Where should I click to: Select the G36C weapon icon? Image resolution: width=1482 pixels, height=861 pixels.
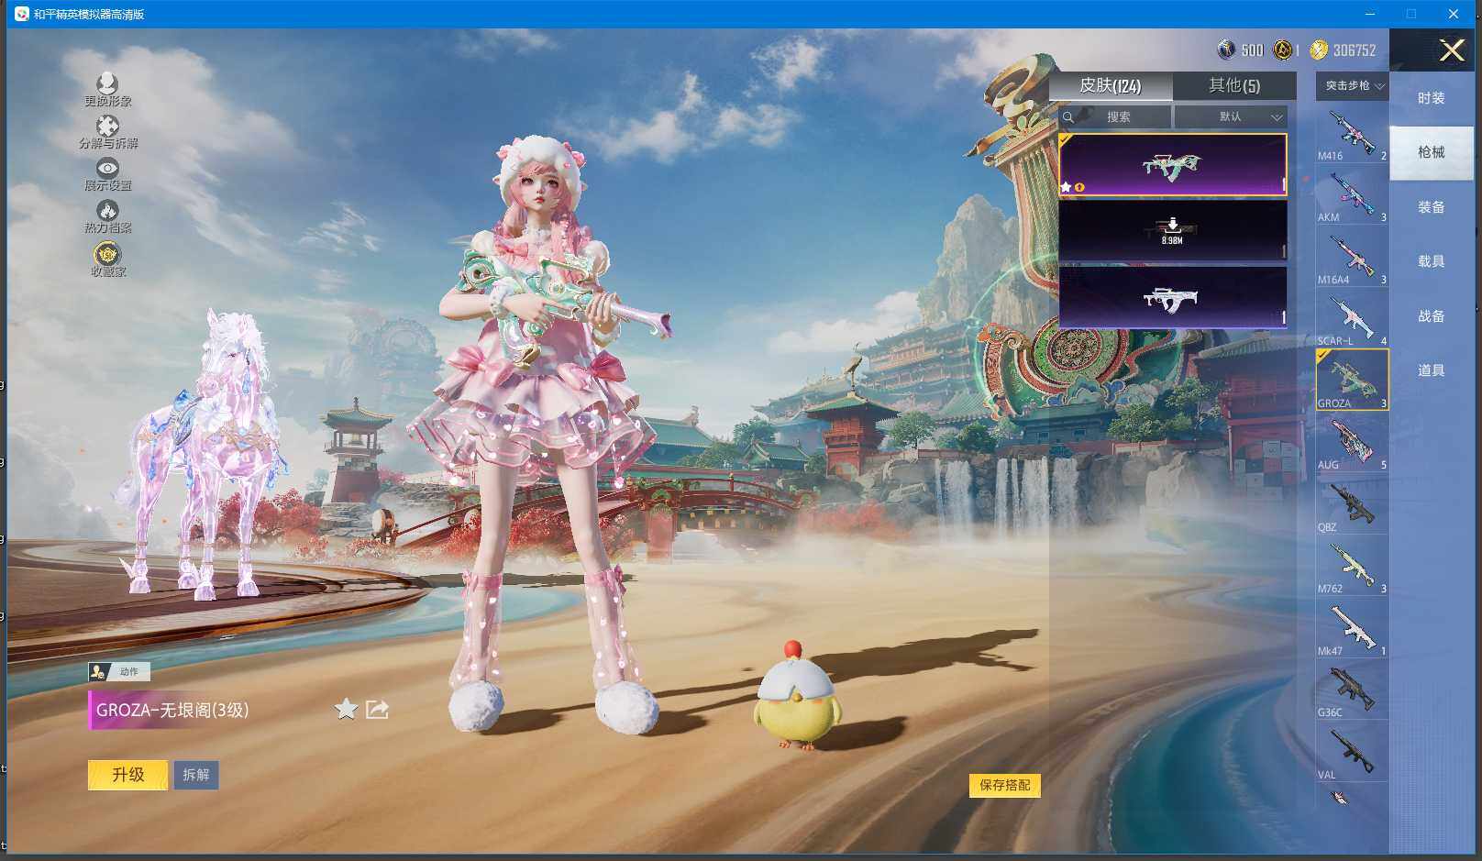tap(1352, 690)
